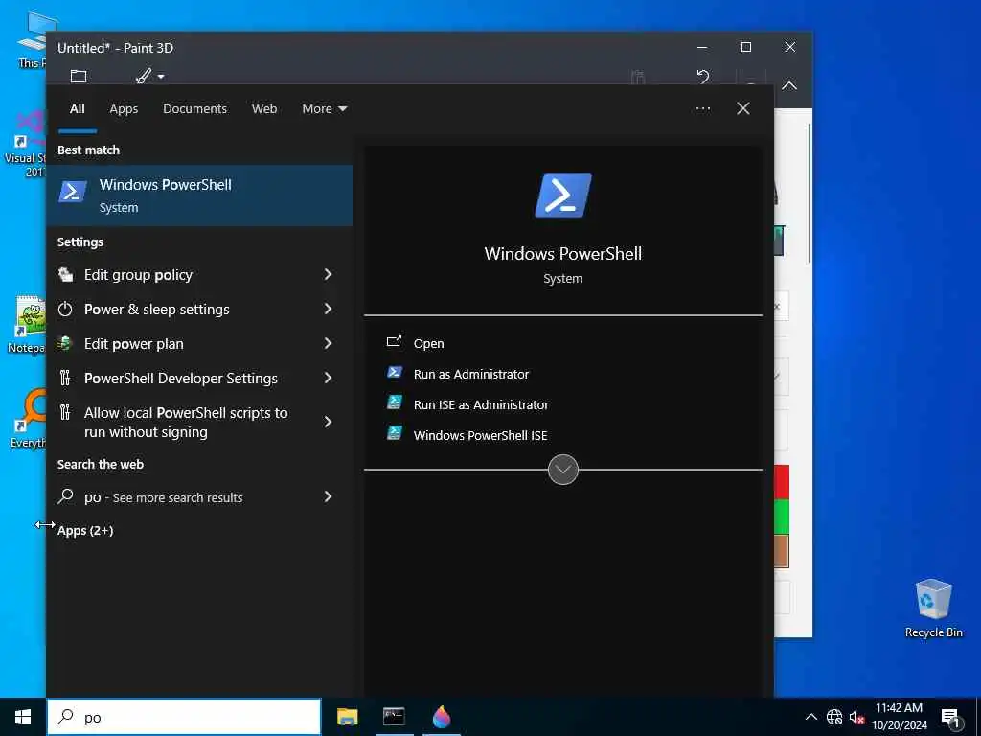Click Run as Administrator icon
The width and height of the screenshot is (981, 736).
[x=394, y=373]
